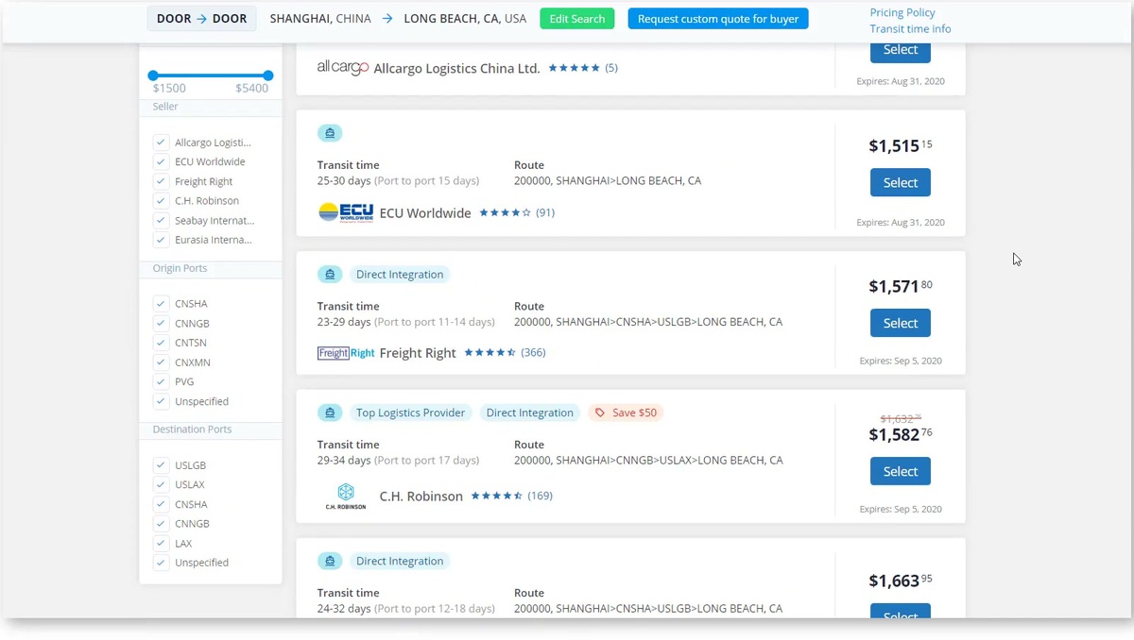Click the ECU Worldwide logo
Screen dimensions: 1134x640
coord(346,212)
